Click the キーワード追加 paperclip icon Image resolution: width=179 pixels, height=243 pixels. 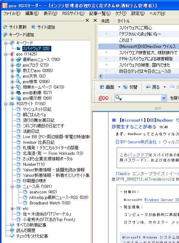[5, 35]
